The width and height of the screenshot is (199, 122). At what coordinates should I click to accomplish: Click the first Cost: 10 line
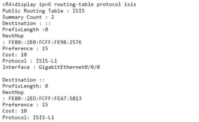coord(15,55)
